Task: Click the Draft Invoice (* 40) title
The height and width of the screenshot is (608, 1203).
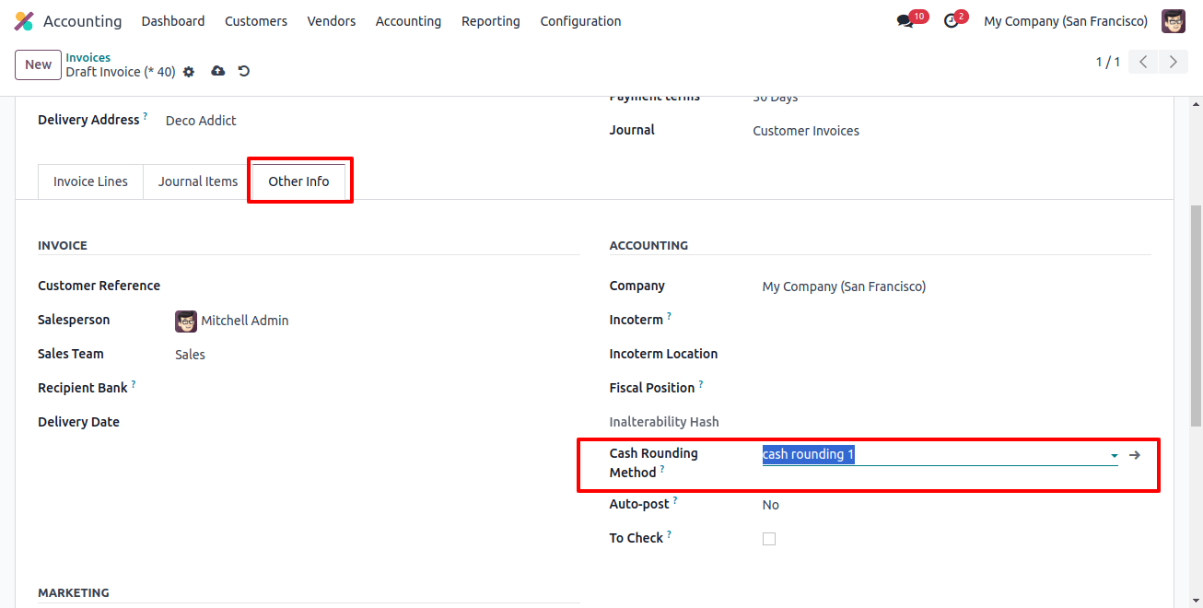Action: [121, 72]
